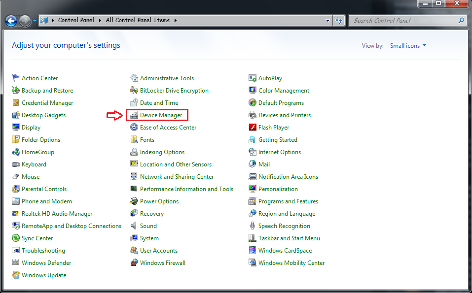Open the Getting Started link

tap(278, 140)
